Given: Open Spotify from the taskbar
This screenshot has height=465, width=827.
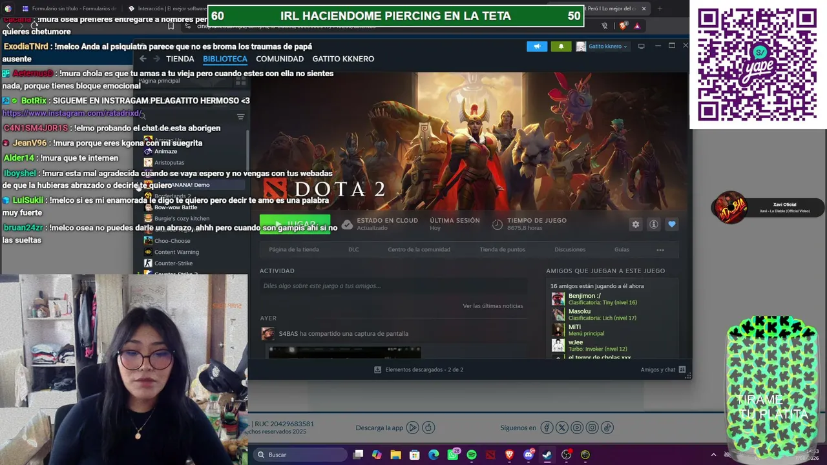Looking at the screenshot, I should point(472,455).
